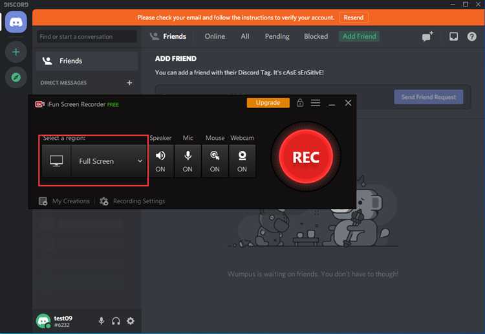Click Select a region label

pyautogui.click(x=64, y=138)
